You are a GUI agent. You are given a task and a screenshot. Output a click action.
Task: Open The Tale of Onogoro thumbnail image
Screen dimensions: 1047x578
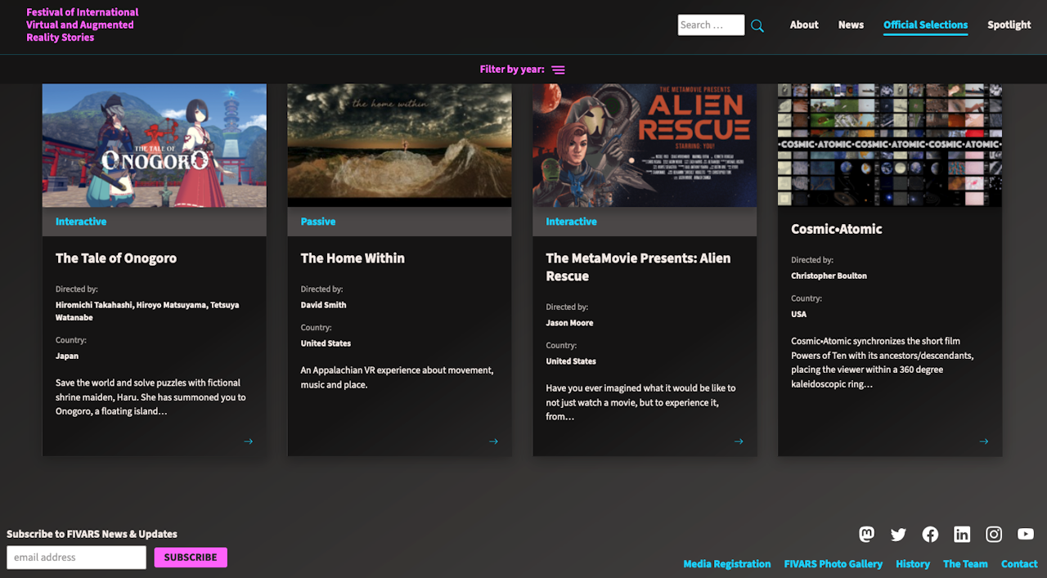(154, 146)
